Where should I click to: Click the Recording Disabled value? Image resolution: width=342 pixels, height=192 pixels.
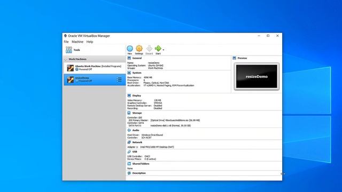(158, 108)
